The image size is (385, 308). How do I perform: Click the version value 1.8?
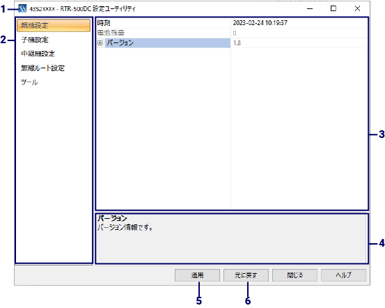click(237, 43)
